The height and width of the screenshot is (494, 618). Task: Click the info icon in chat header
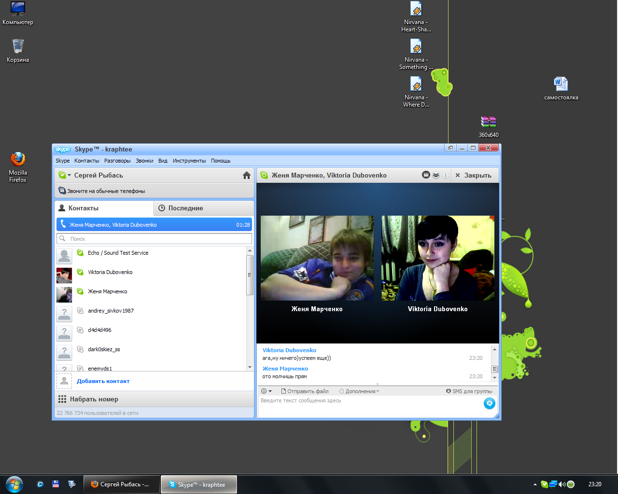(x=446, y=175)
